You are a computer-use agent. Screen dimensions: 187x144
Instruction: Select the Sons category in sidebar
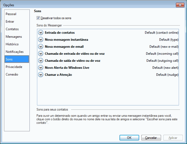click(x=17, y=59)
